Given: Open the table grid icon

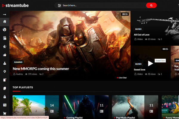Looking at the screenshot, I should click(x=5, y=105).
